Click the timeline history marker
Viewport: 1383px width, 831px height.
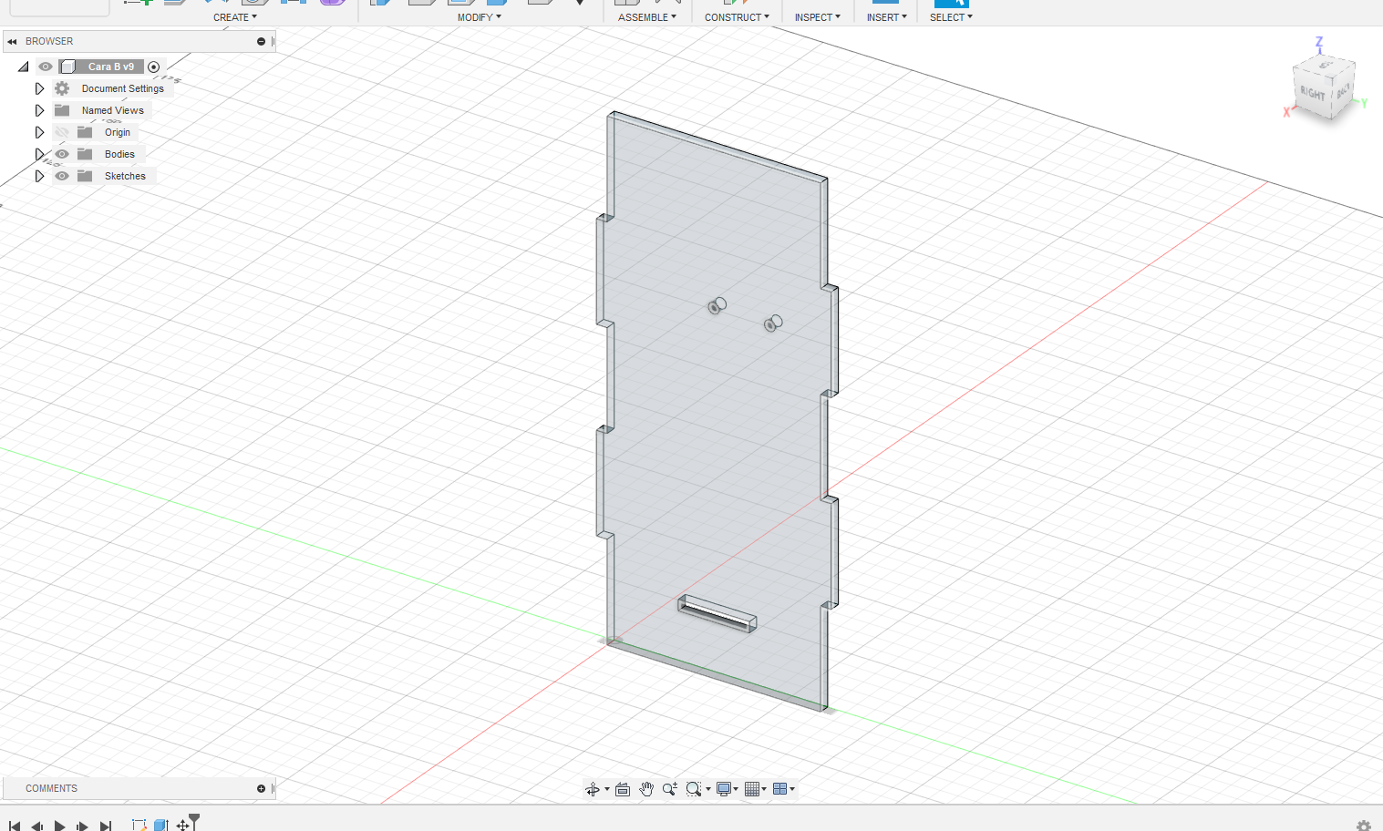point(194,820)
